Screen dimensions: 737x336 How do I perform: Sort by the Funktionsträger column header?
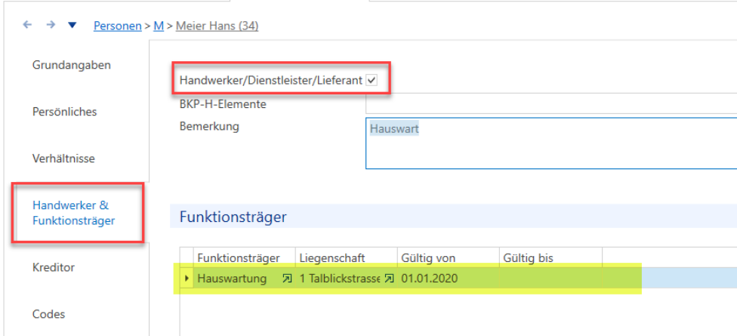coord(244,257)
